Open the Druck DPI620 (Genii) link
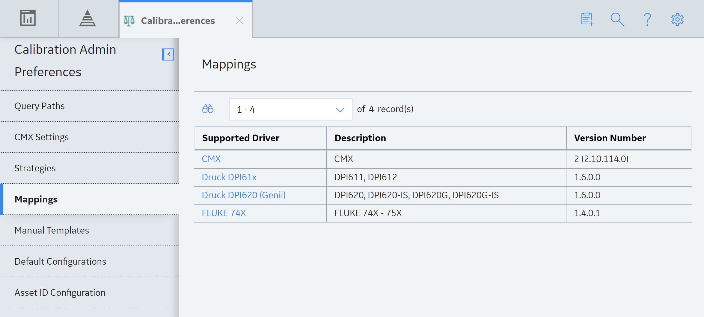The height and width of the screenshot is (317, 704). coord(244,195)
